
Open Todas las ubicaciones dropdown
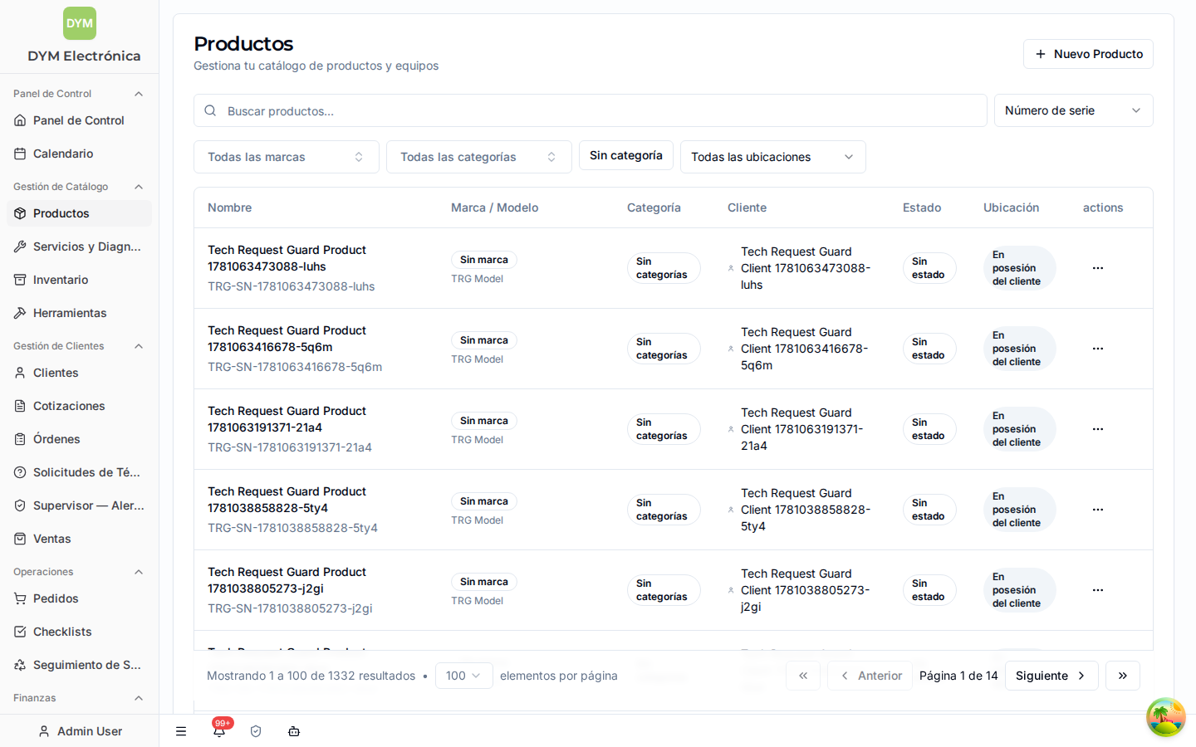773,157
